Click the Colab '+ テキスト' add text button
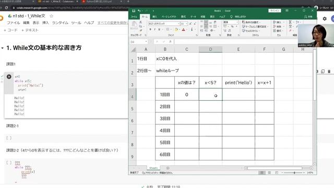 (x=30, y=30)
